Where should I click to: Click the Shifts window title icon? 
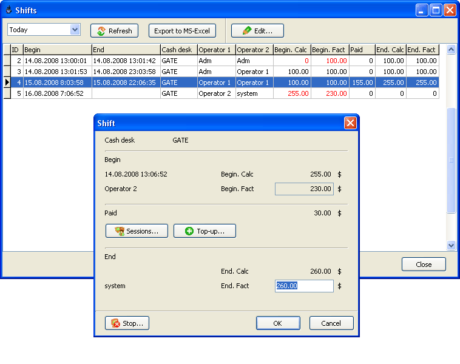click(x=9, y=10)
